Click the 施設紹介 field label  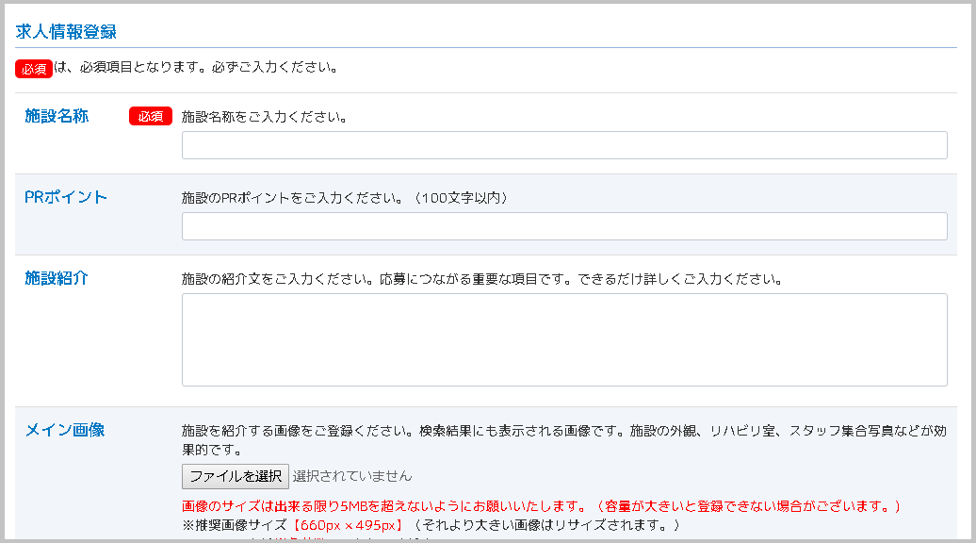coord(57,278)
